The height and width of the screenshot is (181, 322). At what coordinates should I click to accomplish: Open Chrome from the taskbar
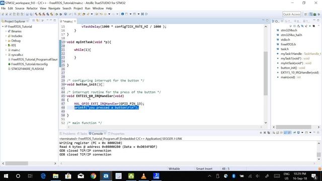click(x=93, y=176)
